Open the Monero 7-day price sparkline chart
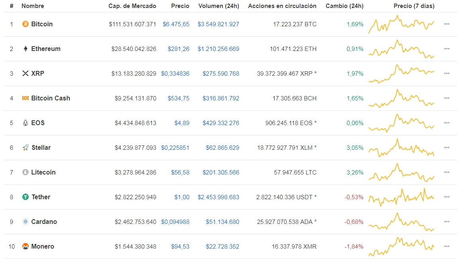The width and height of the screenshot is (460, 259). [401, 246]
